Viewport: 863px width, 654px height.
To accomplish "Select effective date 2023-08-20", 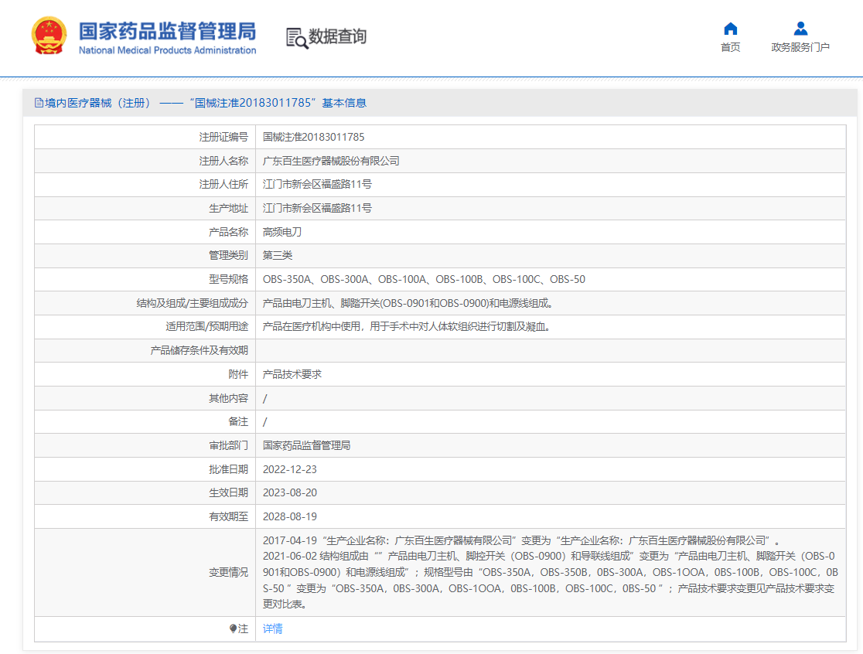I will tap(289, 493).
